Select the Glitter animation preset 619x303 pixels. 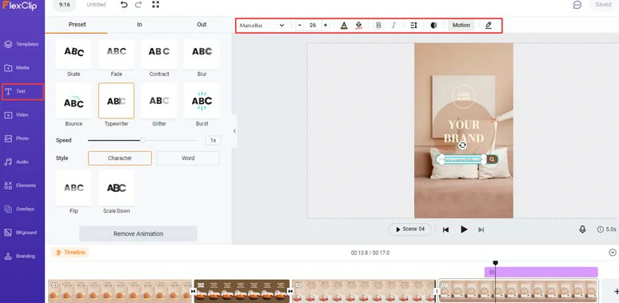(159, 102)
